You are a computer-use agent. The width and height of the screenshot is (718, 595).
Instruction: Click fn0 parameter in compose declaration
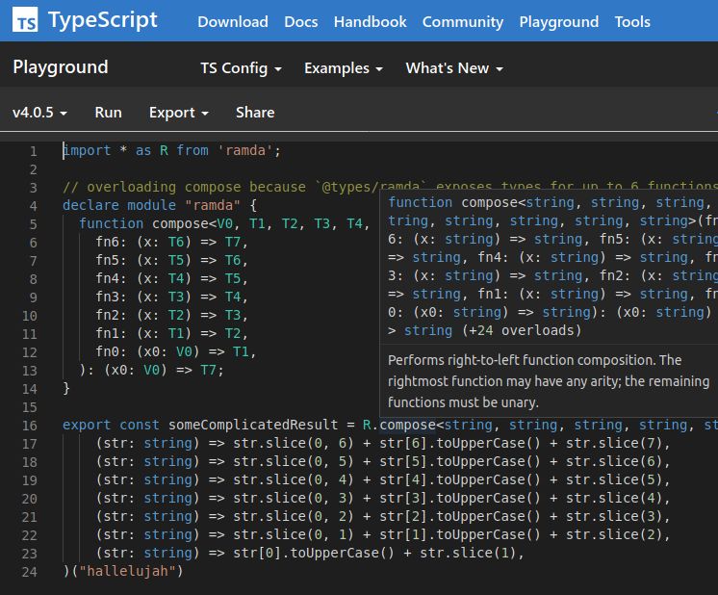pyautogui.click(x=108, y=351)
